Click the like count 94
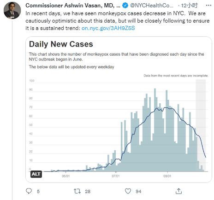This screenshot has height=200, width=214. (138, 191)
